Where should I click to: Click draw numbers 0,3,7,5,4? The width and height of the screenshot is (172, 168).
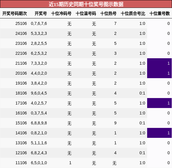(39, 113)
